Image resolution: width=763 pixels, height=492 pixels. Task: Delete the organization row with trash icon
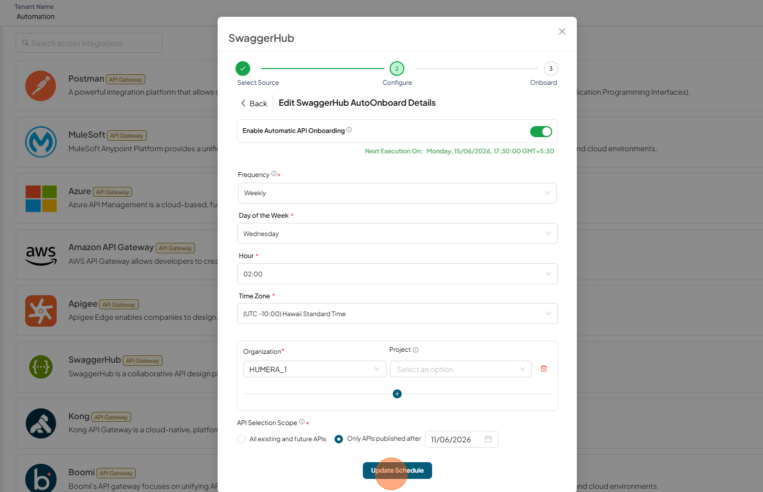(544, 368)
